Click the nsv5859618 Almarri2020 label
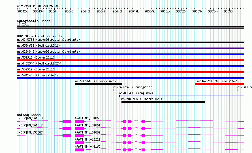 [x=95, y=81]
